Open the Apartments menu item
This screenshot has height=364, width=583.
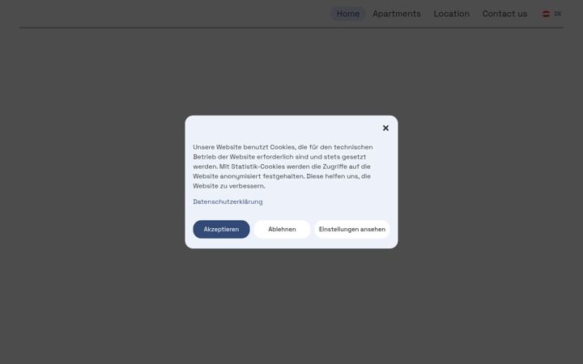pyautogui.click(x=397, y=14)
